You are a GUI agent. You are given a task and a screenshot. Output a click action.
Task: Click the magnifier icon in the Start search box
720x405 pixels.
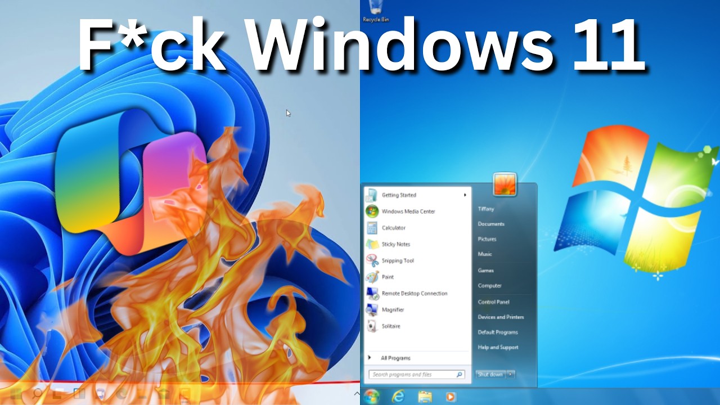coord(459,375)
